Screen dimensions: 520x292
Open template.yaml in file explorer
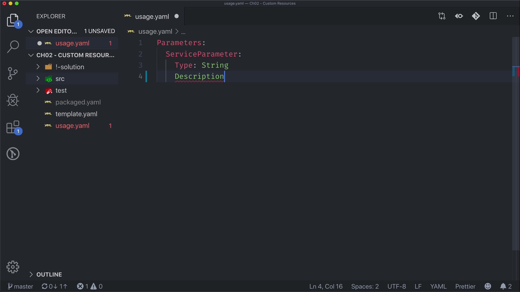(x=76, y=114)
